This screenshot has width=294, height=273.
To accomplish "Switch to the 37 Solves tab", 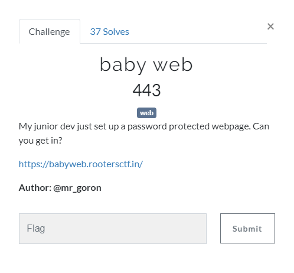I will pos(109,32).
